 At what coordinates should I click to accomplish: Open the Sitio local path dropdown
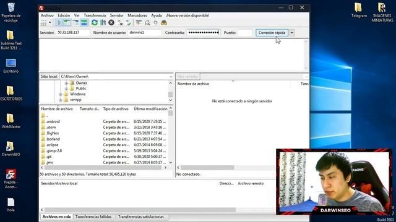[171, 76]
